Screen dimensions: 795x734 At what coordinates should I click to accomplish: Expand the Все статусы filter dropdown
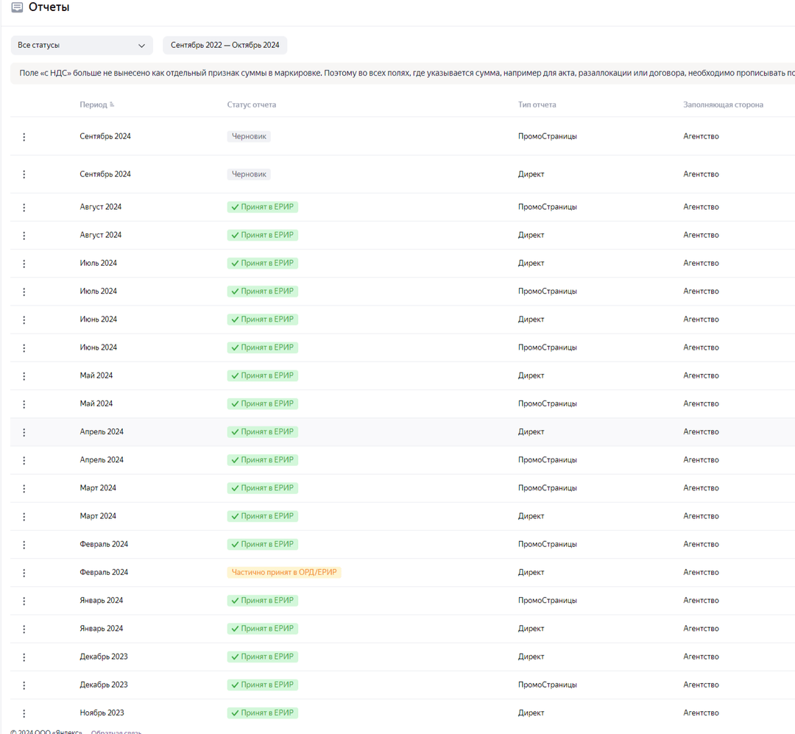click(82, 45)
